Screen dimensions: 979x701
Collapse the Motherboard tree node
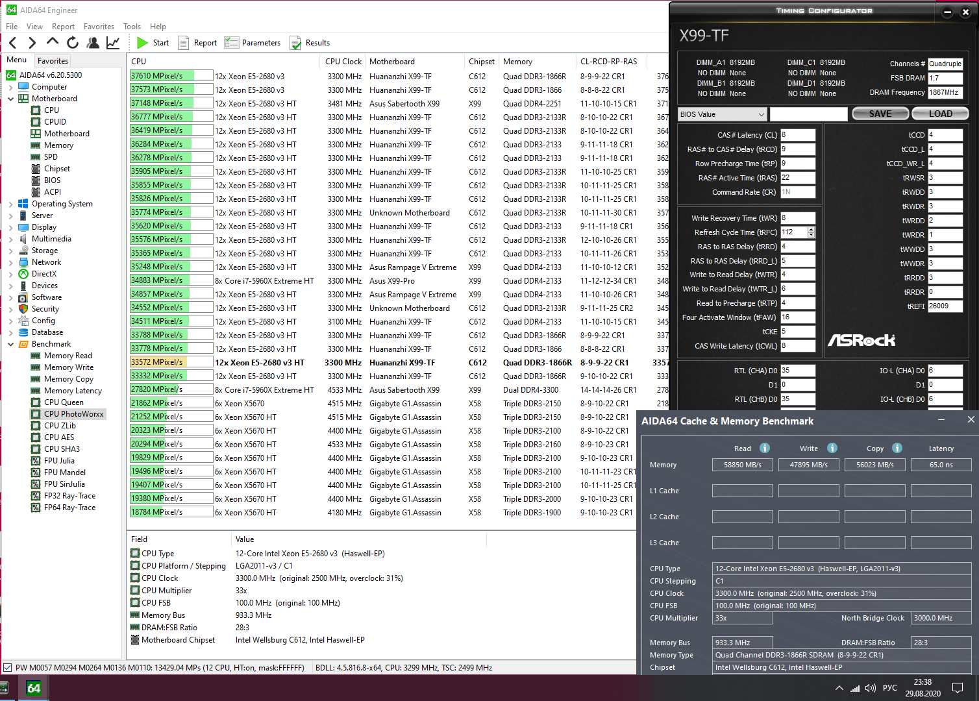pyautogui.click(x=10, y=99)
